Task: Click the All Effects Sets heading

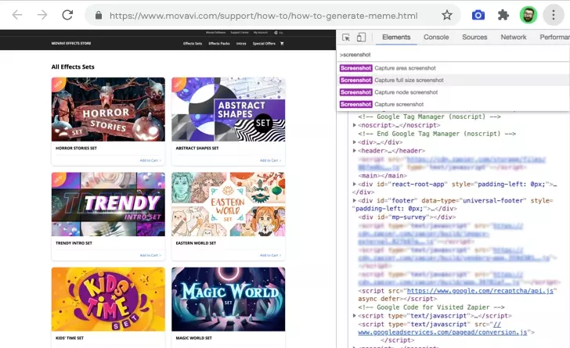Action: [x=73, y=66]
